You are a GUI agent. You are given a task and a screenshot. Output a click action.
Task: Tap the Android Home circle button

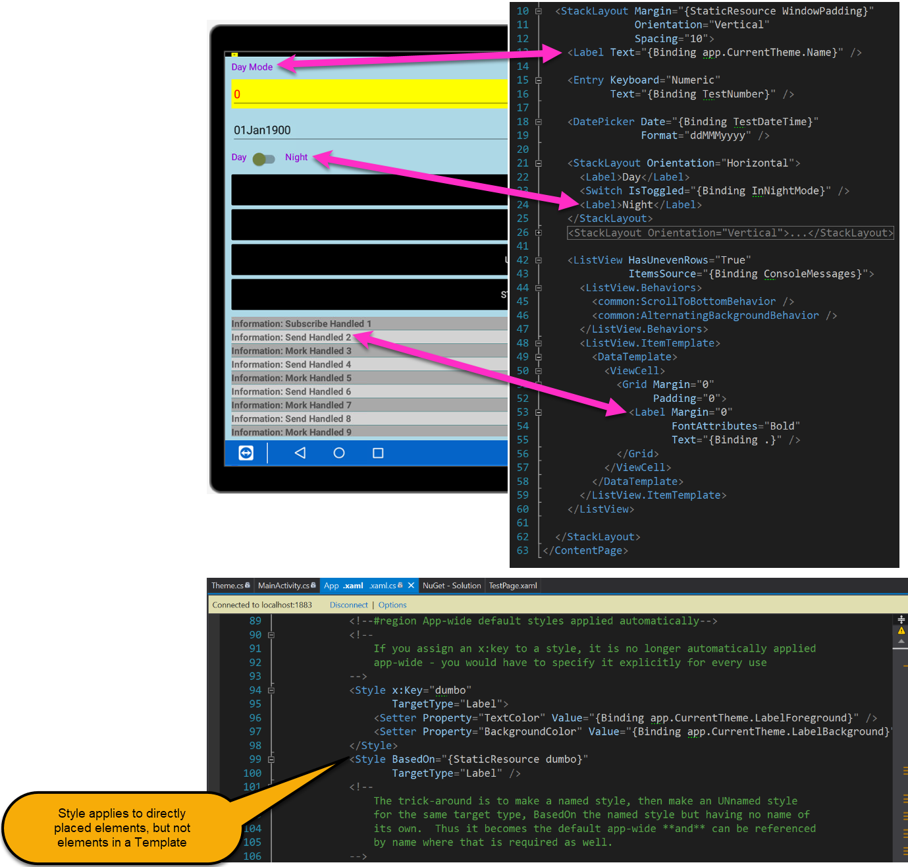point(338,453)
